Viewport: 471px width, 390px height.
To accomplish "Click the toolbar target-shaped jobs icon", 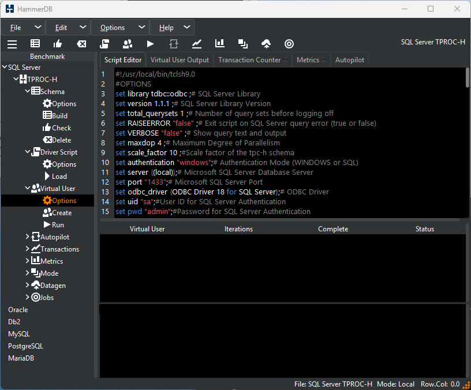I will click(x=289, y=44).
